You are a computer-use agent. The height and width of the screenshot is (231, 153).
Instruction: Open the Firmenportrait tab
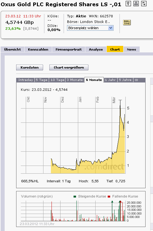coord(69,49)
